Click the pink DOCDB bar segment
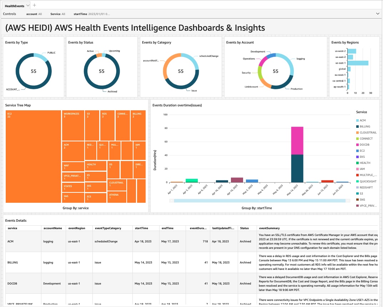The image size is (383, 307). pos(297,141)
